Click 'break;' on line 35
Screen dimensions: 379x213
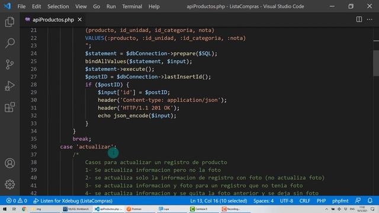pyautogui.click(x=82, y=139)
